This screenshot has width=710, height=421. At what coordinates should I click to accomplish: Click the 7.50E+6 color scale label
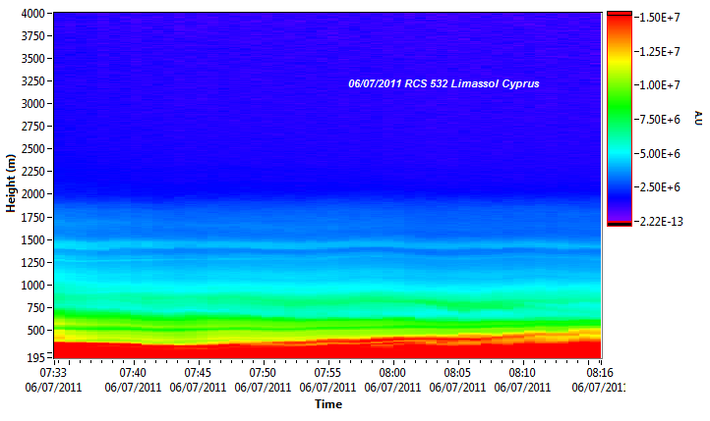[656, 119]
